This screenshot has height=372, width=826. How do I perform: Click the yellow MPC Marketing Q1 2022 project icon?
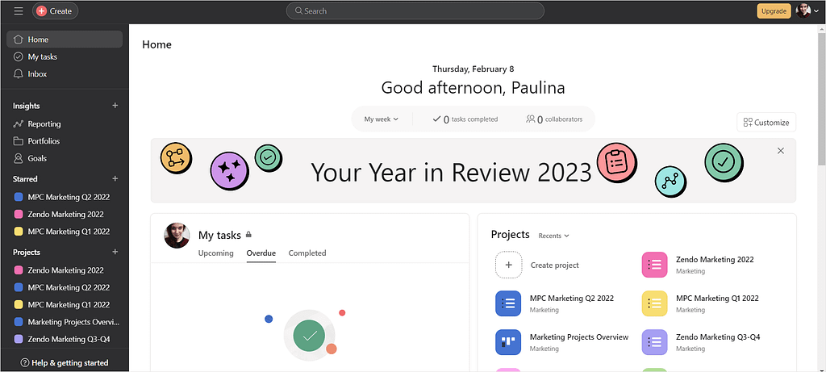click(655, 303)
